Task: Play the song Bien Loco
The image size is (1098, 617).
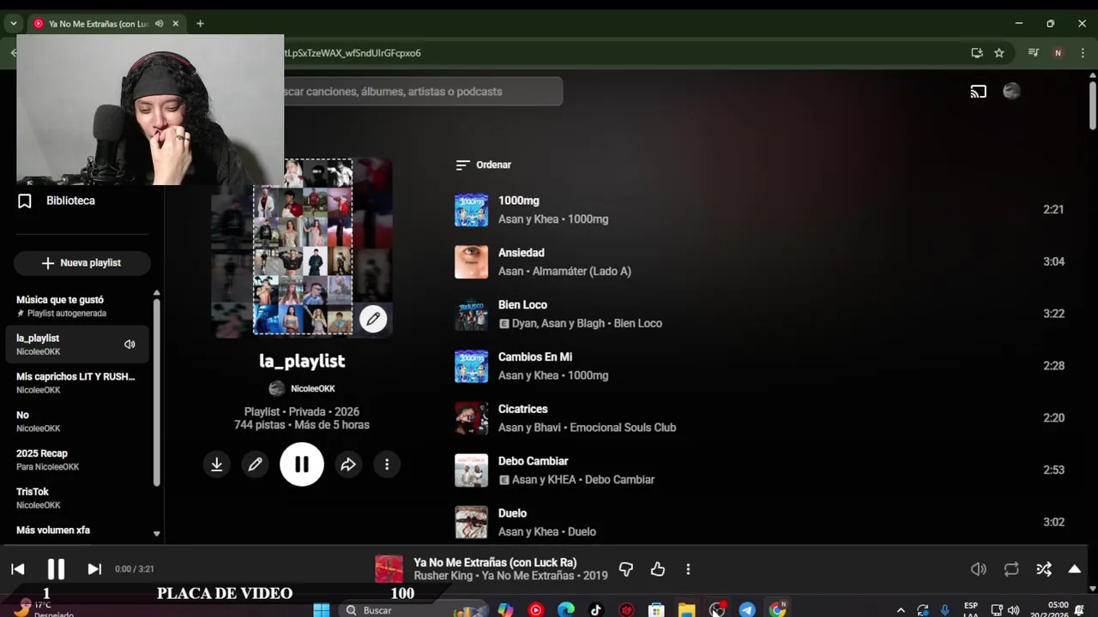Action: click(522, 305)
